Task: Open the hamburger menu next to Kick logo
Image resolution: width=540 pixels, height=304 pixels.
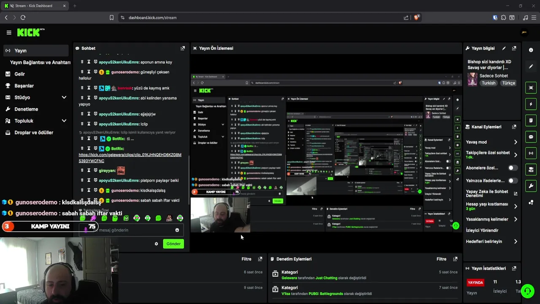Action: [x=9, y=33]
